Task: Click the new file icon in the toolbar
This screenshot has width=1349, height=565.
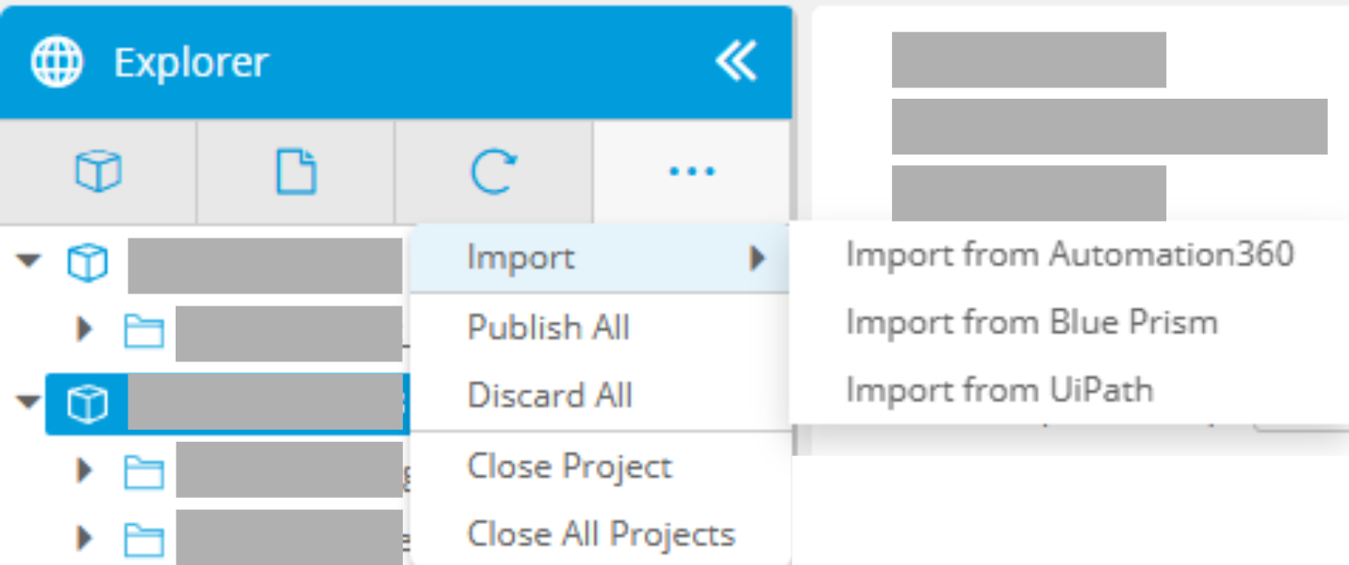Action: [296, 172]
